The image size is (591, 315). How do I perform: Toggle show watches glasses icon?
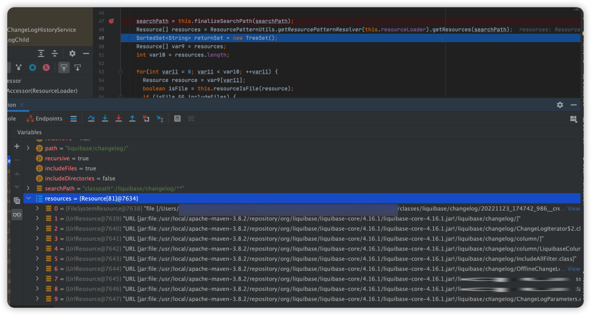[17, 215]
